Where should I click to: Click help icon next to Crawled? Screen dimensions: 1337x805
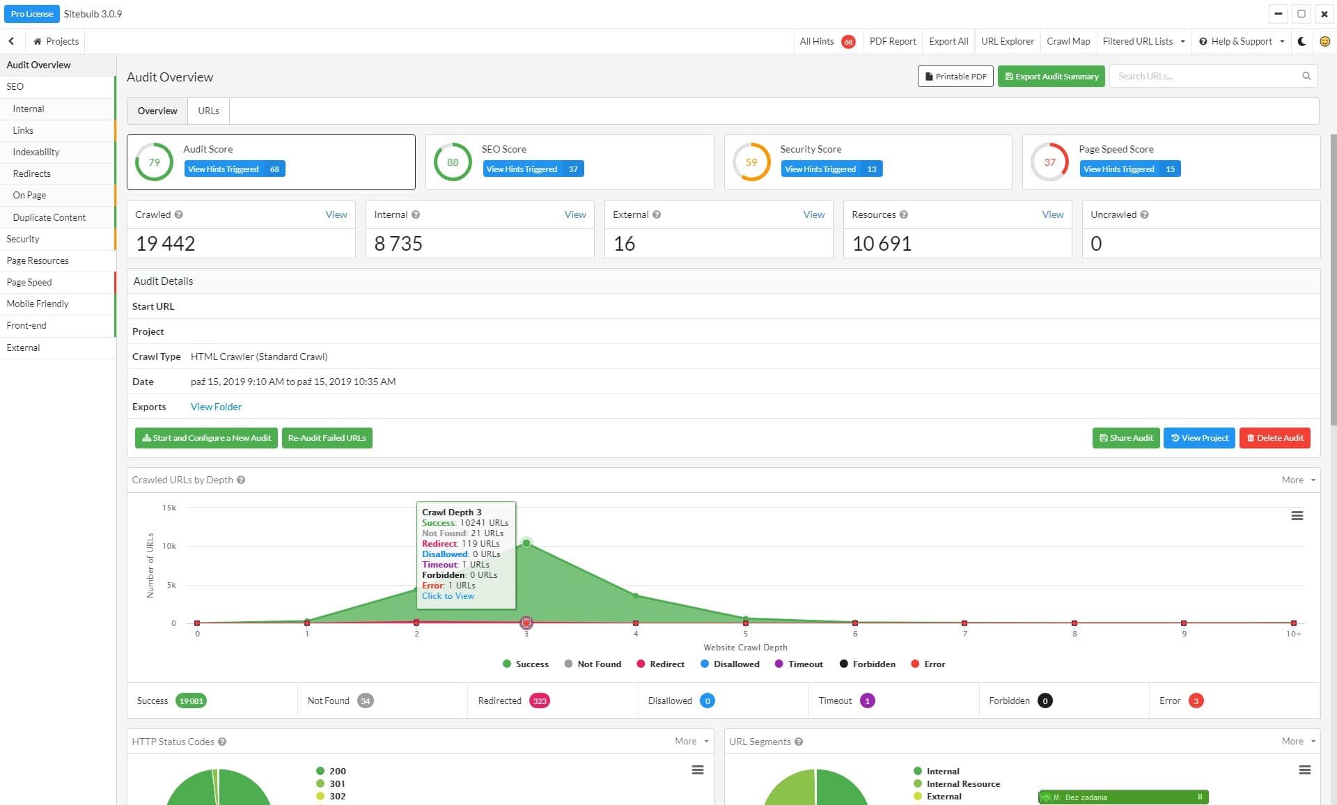(179, 214)
